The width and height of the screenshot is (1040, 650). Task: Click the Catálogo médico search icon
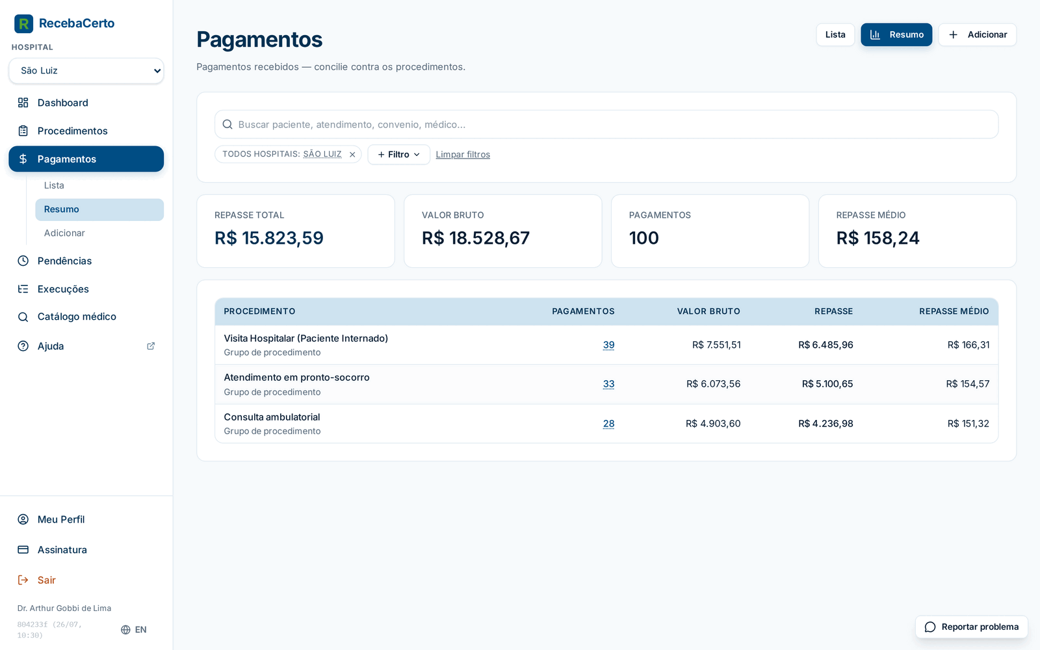(x=23, y=317)
